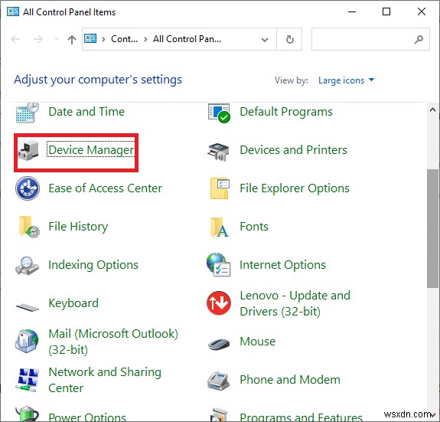Open the Indexing Options icon
The height and width of the screenshot is (422, 440).
click(27, 266)
